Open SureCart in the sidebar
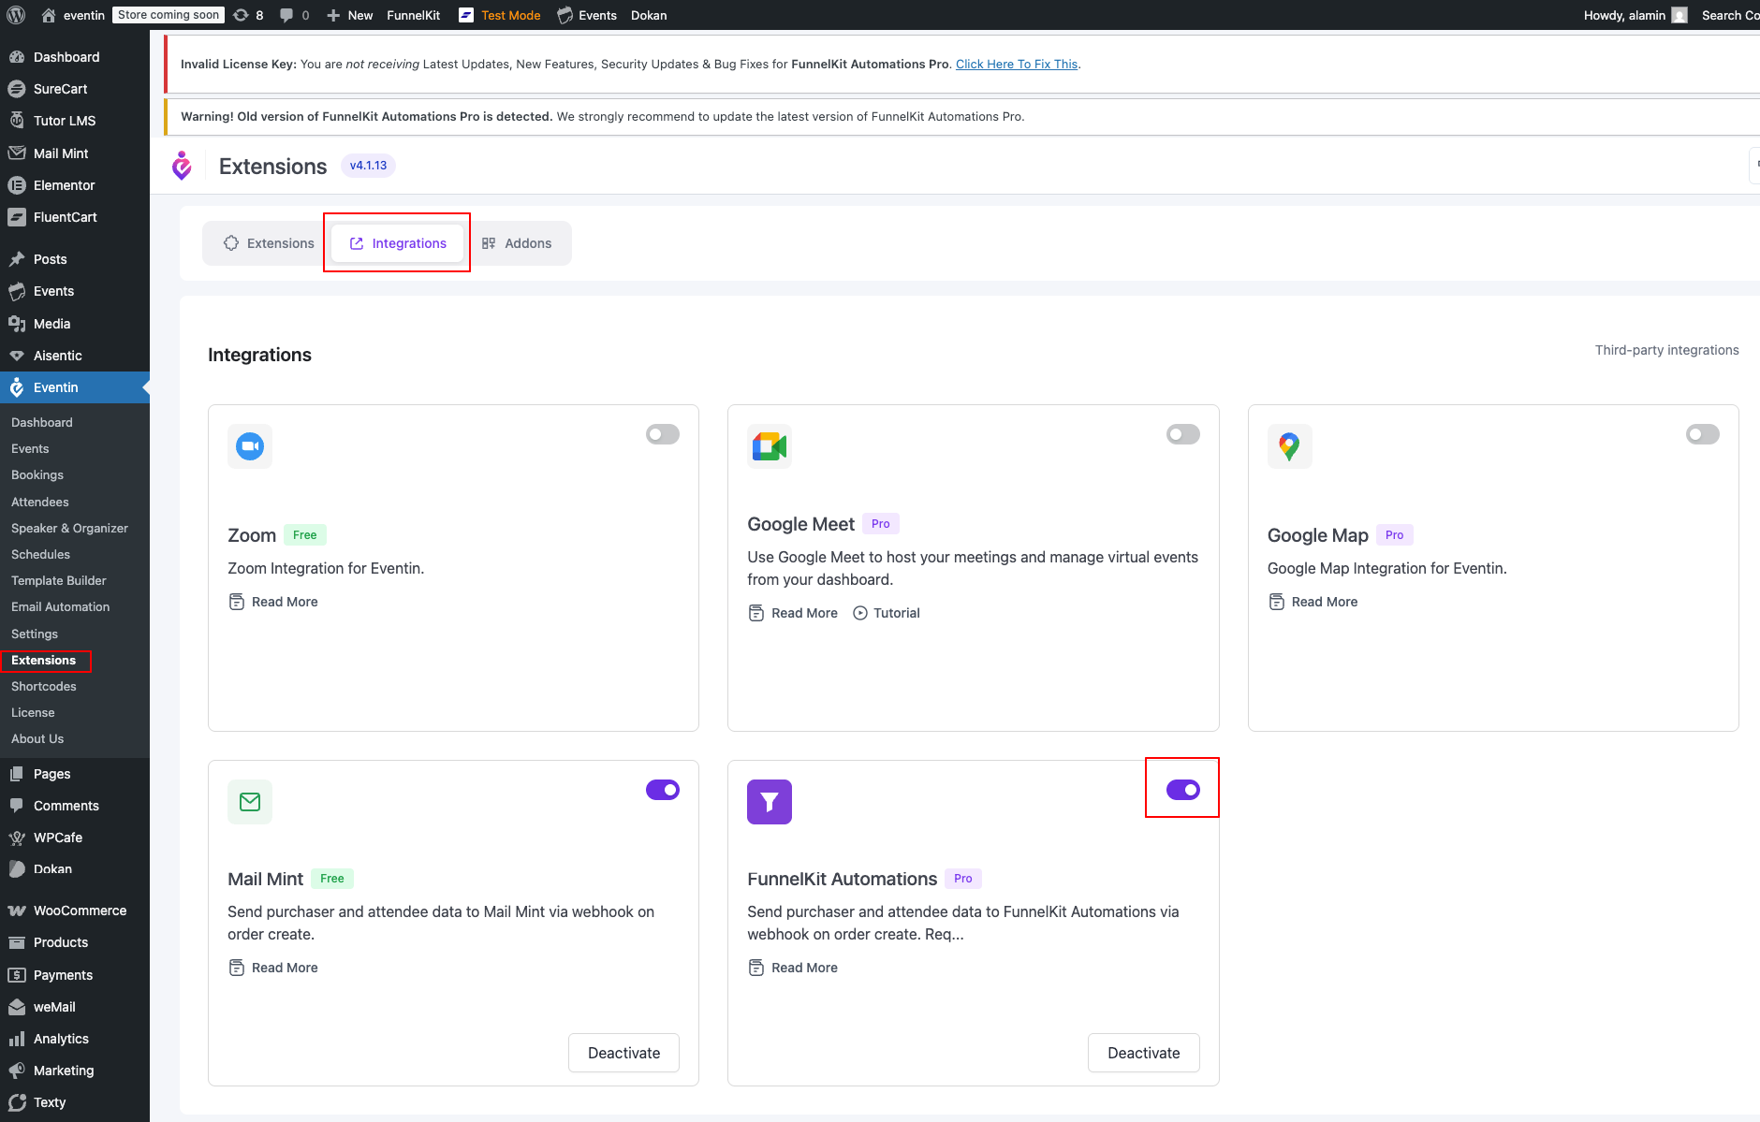This screenshot has width=1760, height=1122. click(x=75, y=89)
